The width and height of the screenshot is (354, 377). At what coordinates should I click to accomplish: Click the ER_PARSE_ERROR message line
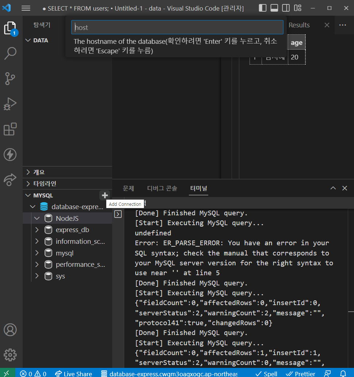pos(232,243)
